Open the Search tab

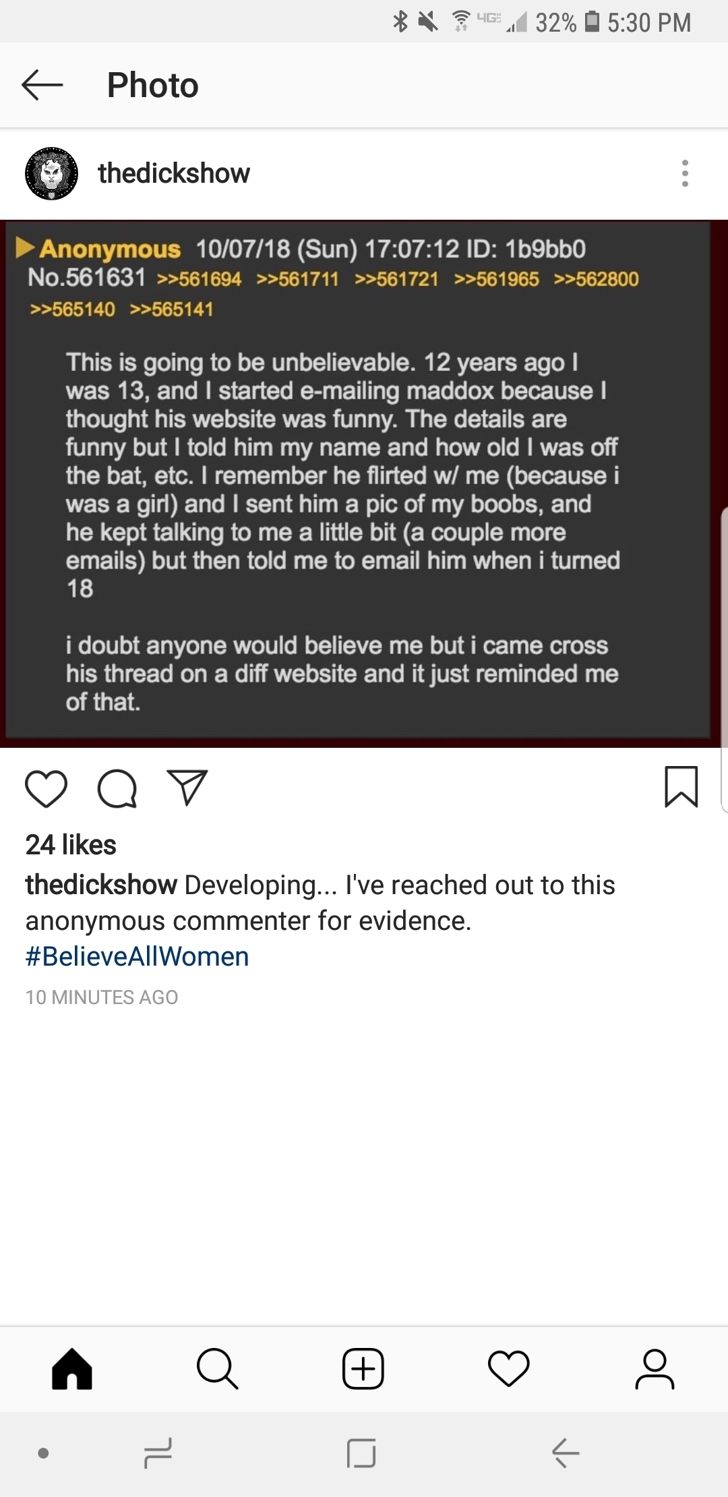(217, 1369)
